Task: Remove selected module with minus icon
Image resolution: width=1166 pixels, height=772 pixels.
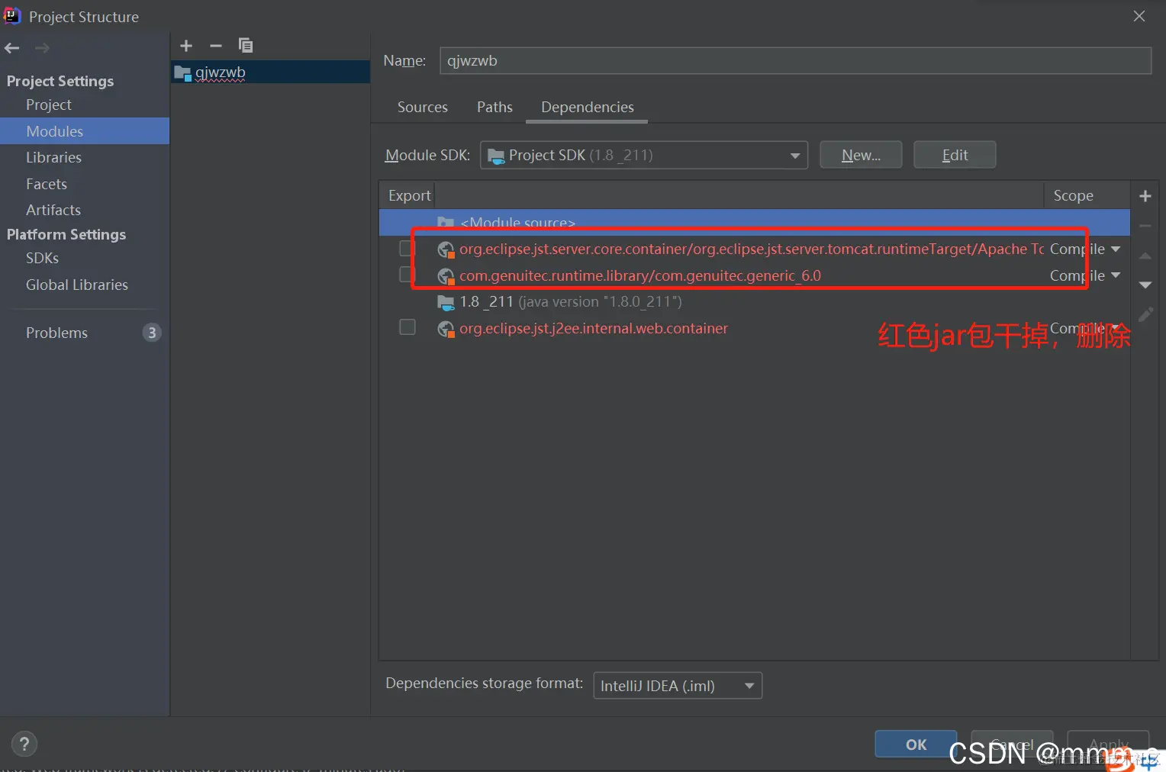Action: pos(216,46)
